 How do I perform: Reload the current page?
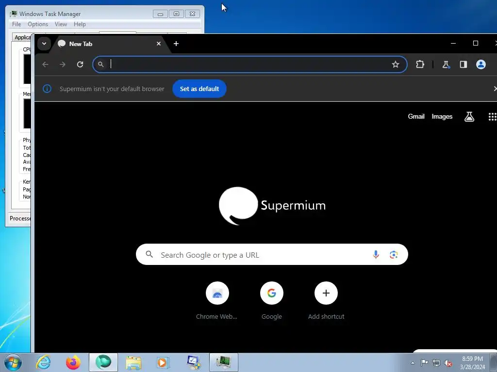point(80,64)
